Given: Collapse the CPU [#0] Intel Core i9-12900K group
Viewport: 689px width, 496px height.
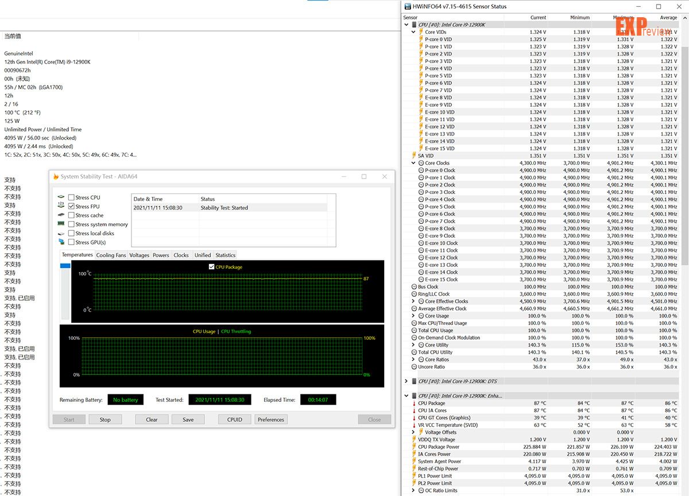Looking at the screenshot, I should pos(407,25).
